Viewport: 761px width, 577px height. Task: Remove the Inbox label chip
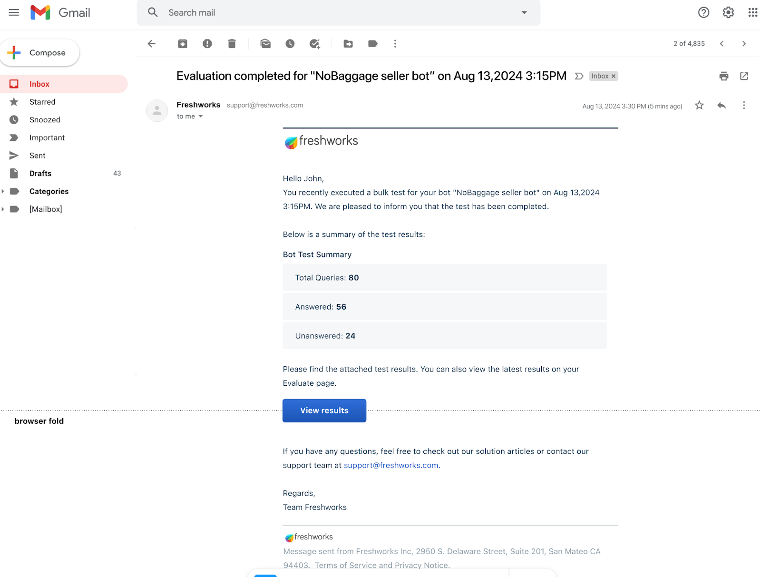614,76
